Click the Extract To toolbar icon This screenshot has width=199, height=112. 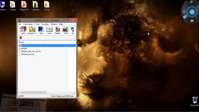point(32,30)
